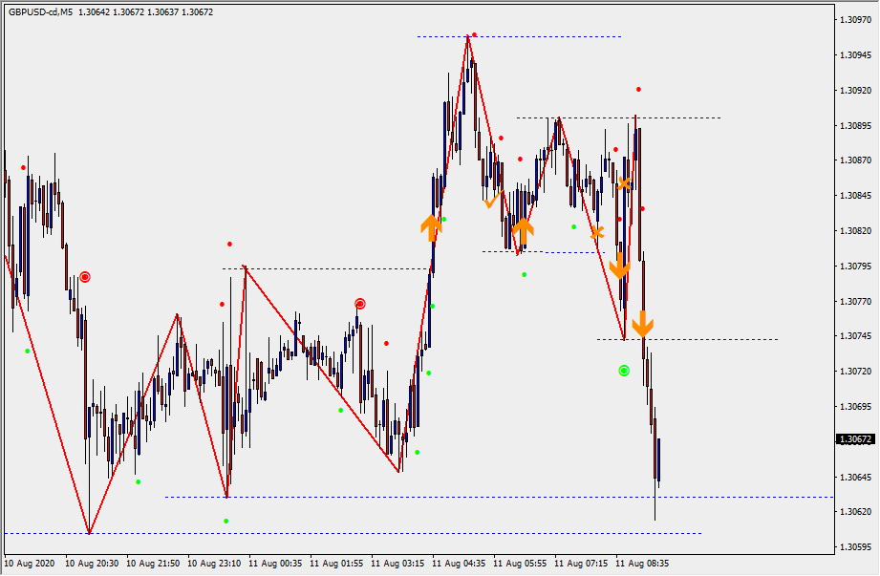This screenshot has width=880, height=576.
Task: Click the red dot at the highest peak
Action: coord(474,35)
